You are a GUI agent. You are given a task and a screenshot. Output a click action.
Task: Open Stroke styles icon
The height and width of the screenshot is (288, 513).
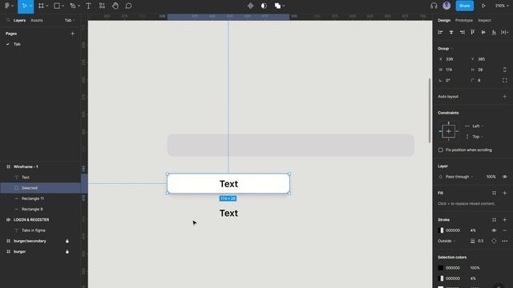coord(494,220)
